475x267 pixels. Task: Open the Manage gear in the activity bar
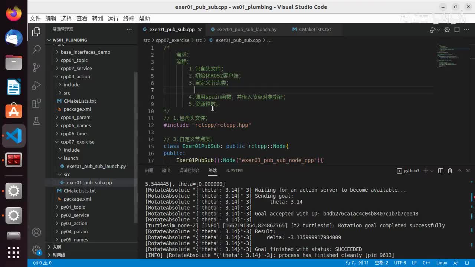(x=36, y=250)
